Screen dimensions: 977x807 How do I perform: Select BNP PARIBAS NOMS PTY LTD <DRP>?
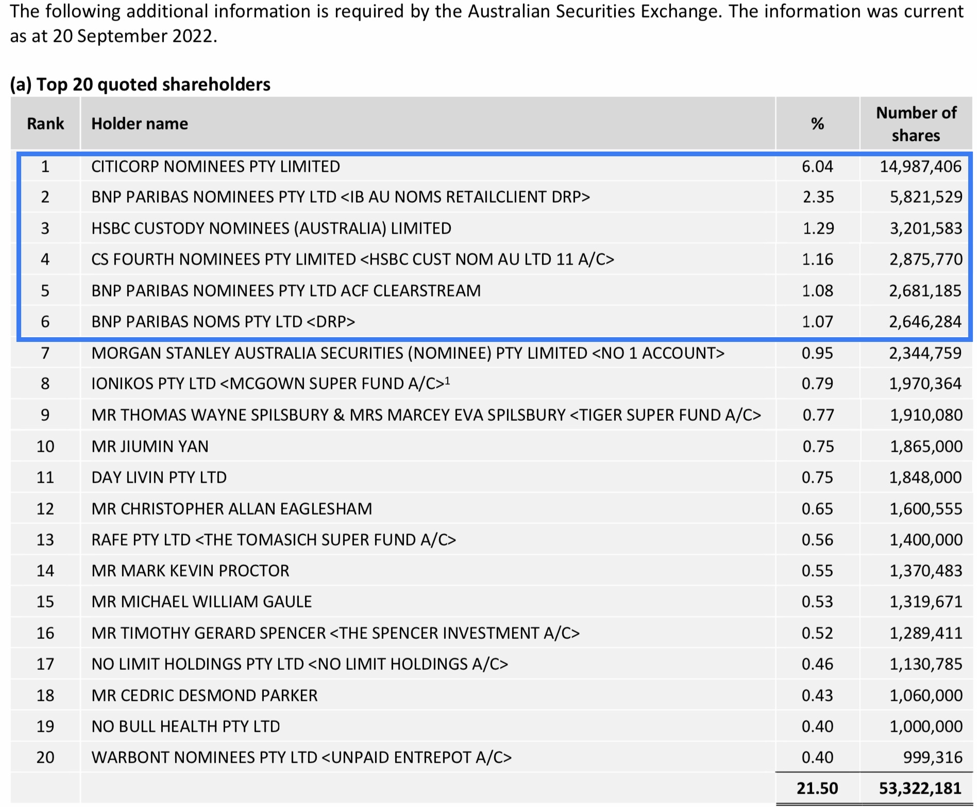coord(223,322)
